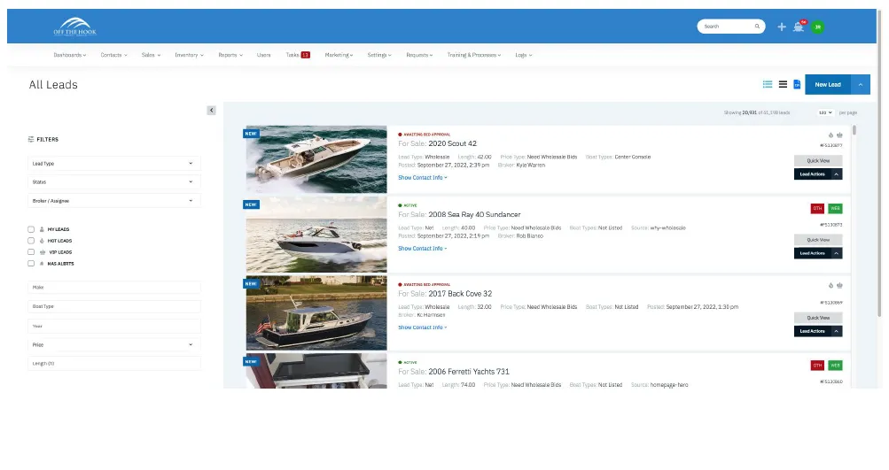Open the Inventory menu

tap(189, 55)
